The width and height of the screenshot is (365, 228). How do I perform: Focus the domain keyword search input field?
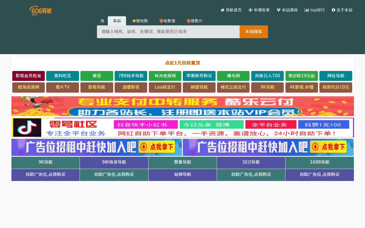pos(168,32)
